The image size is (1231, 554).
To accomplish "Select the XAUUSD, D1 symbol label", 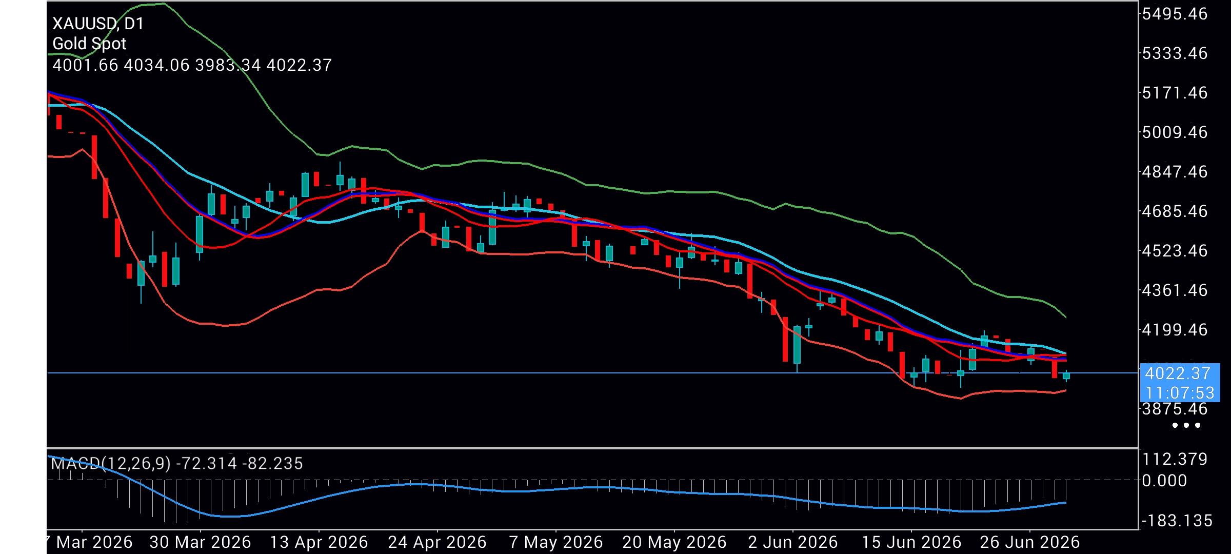I will (98, 24).
